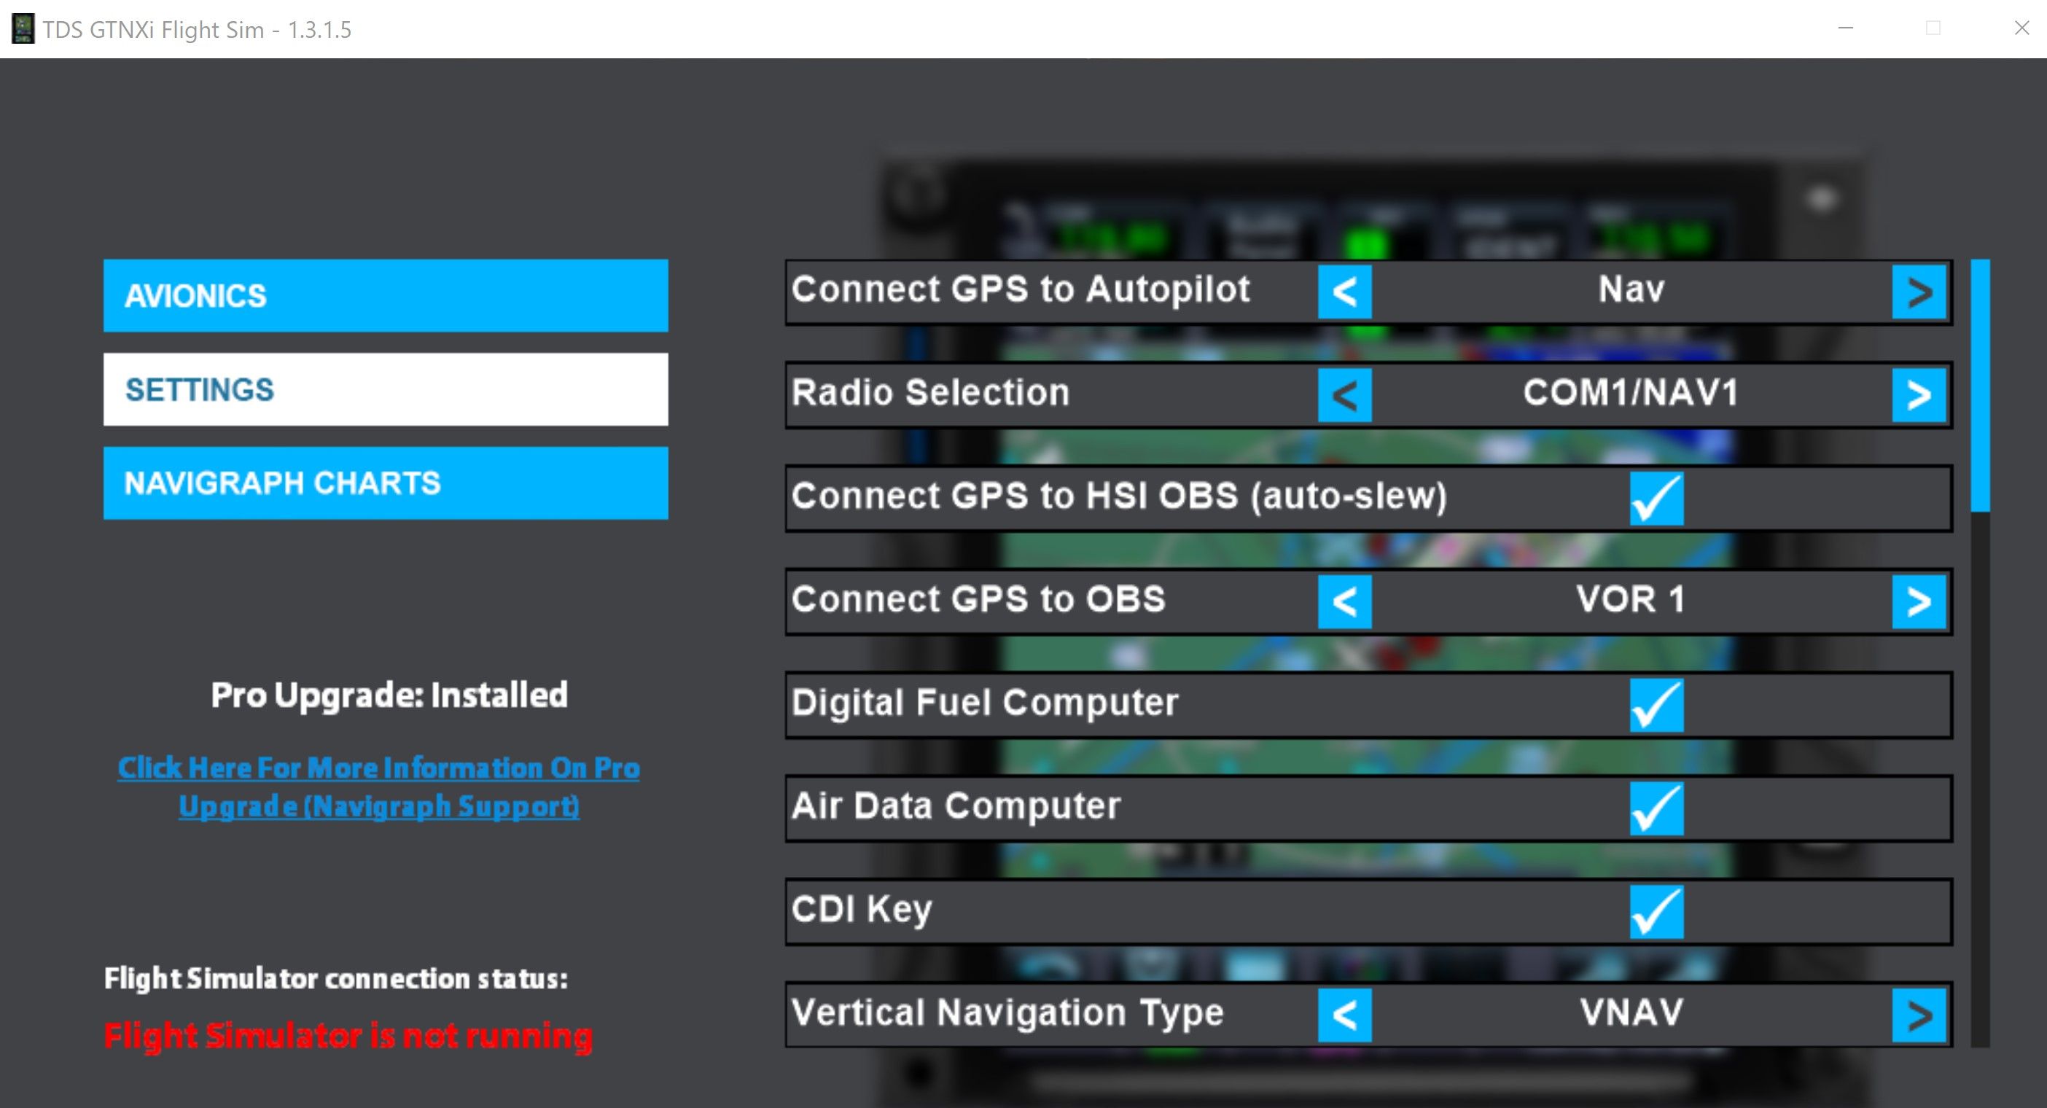
Task: Open the NAVIGRAPH CHARTS tab
Action: click(x=386, y=483)
